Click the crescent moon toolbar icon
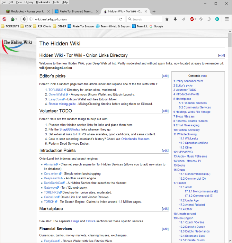232x243 pixels. (x=209, y=19)
